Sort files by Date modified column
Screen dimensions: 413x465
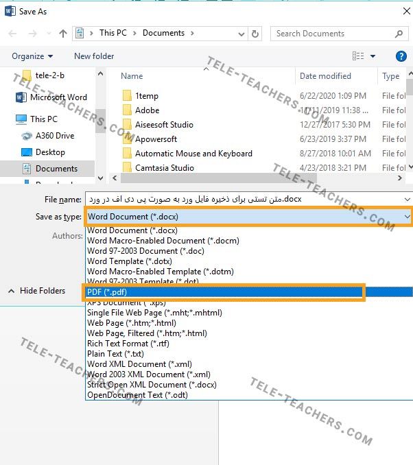pyautogui.click(x=325, y=76)
